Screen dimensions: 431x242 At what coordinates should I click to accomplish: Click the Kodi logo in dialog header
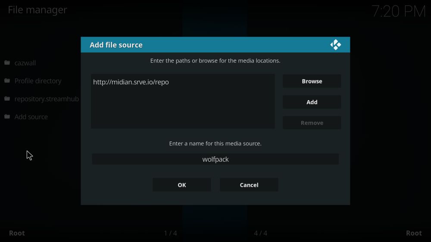pyautogui.click(x=336, y=45)
